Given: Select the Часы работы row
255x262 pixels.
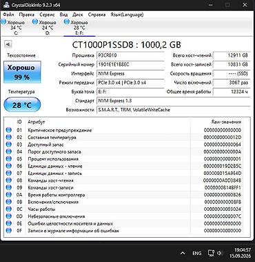Looking at the screenshot, I should pyautogui.click(x=124, y=209).
